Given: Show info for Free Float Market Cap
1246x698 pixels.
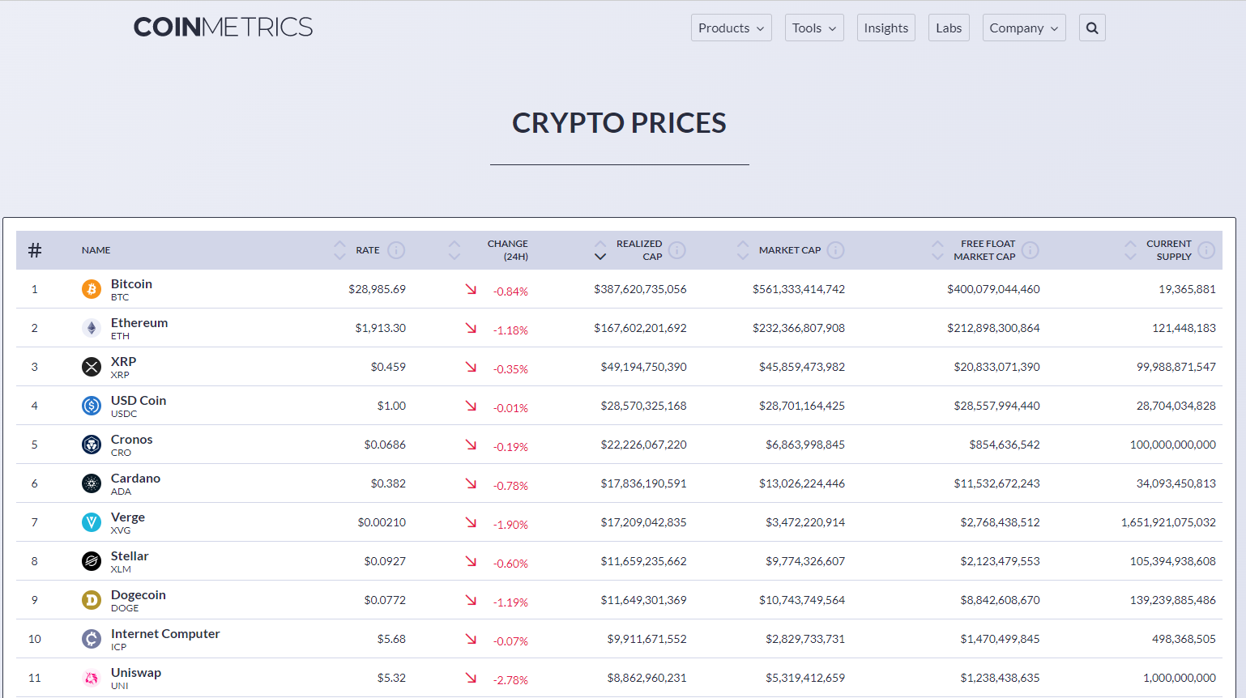Looking at the screenshot, I should [1031, 250].
